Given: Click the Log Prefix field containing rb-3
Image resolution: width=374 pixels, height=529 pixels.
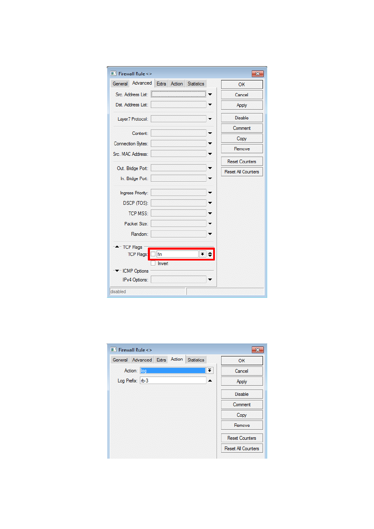Looking at the screenshot, I should (173, 381).
